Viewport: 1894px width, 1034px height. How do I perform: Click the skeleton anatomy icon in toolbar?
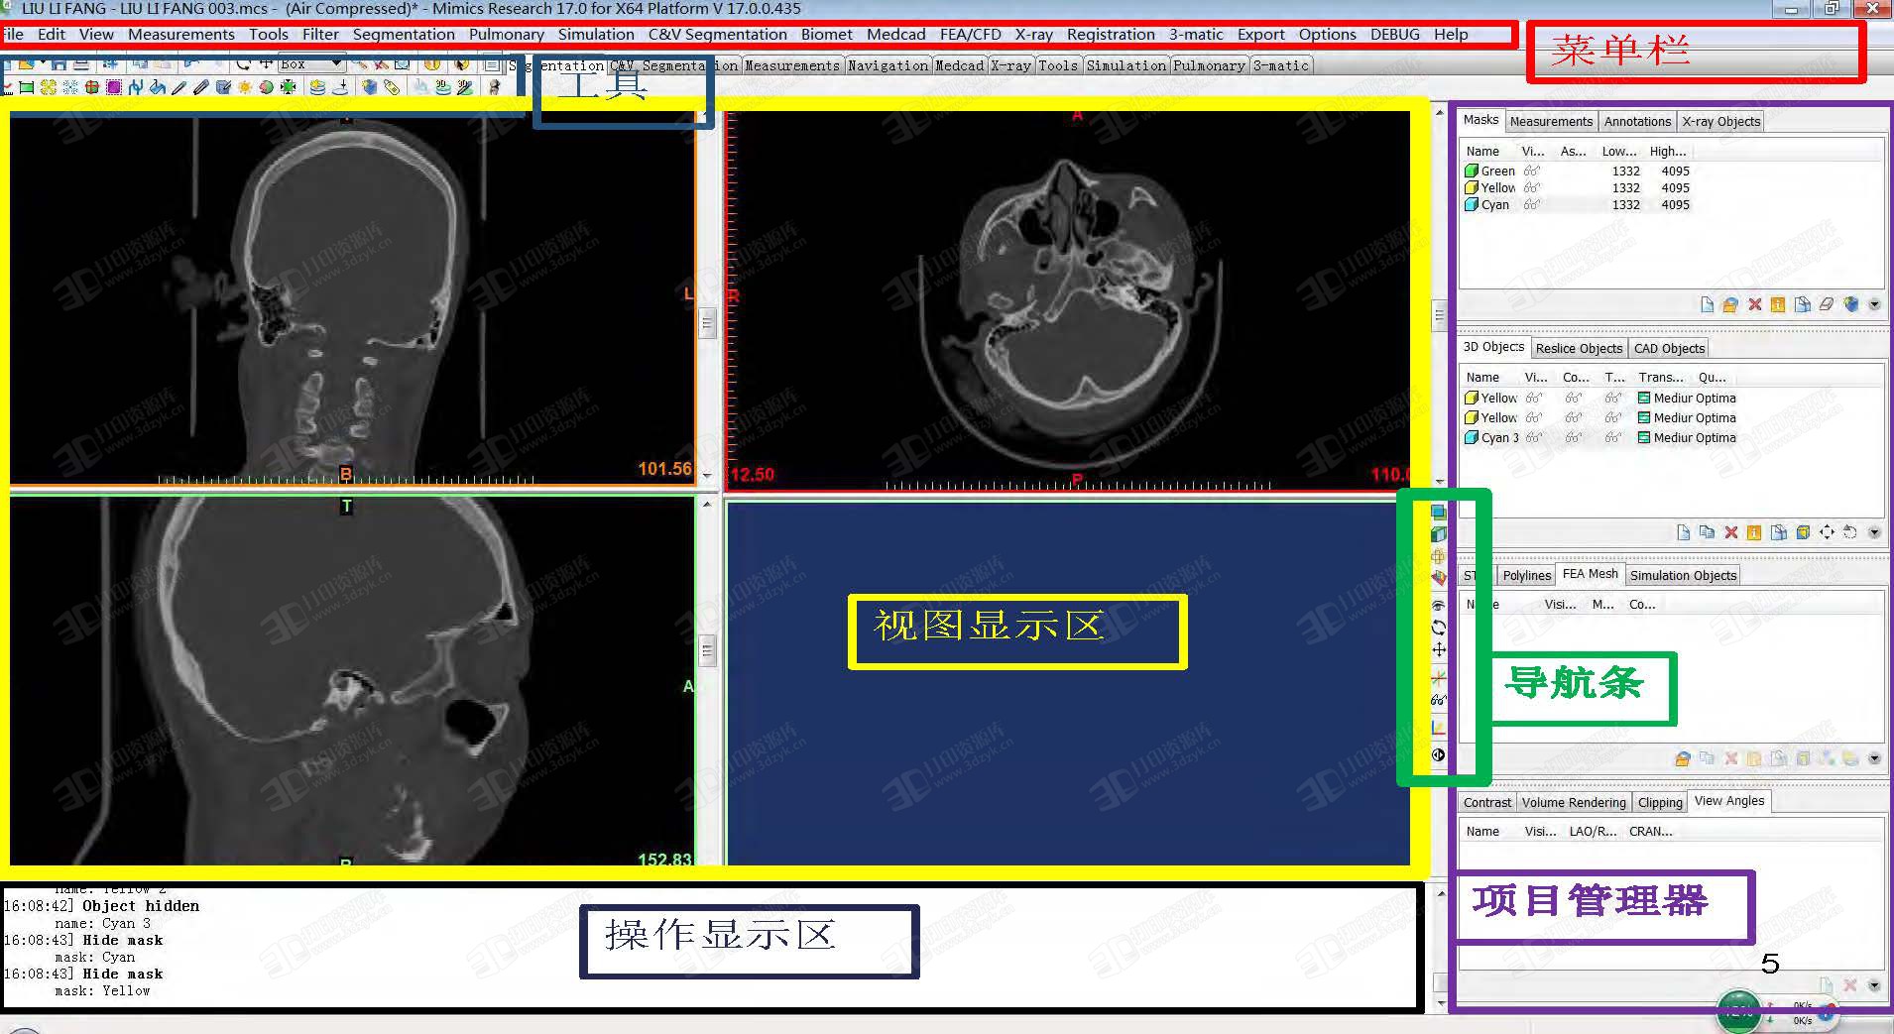494,87
